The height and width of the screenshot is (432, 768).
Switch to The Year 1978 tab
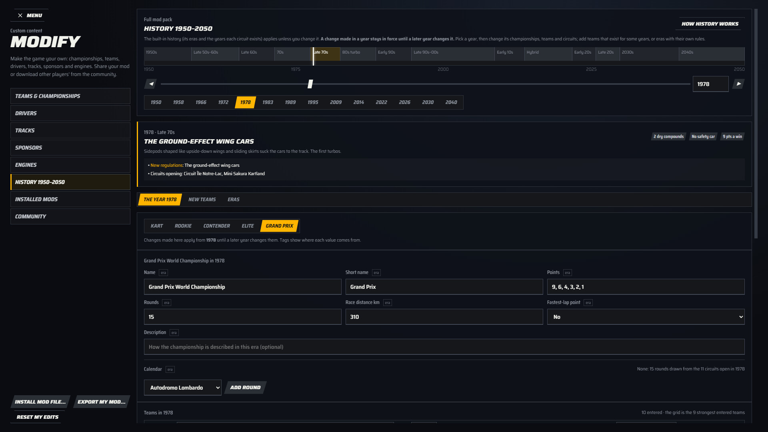tap(160, 200)
